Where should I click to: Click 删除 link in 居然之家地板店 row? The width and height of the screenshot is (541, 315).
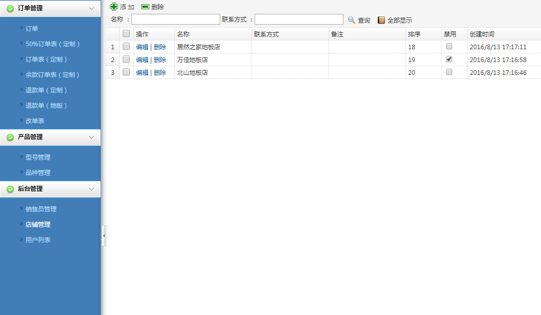(160, 47)
